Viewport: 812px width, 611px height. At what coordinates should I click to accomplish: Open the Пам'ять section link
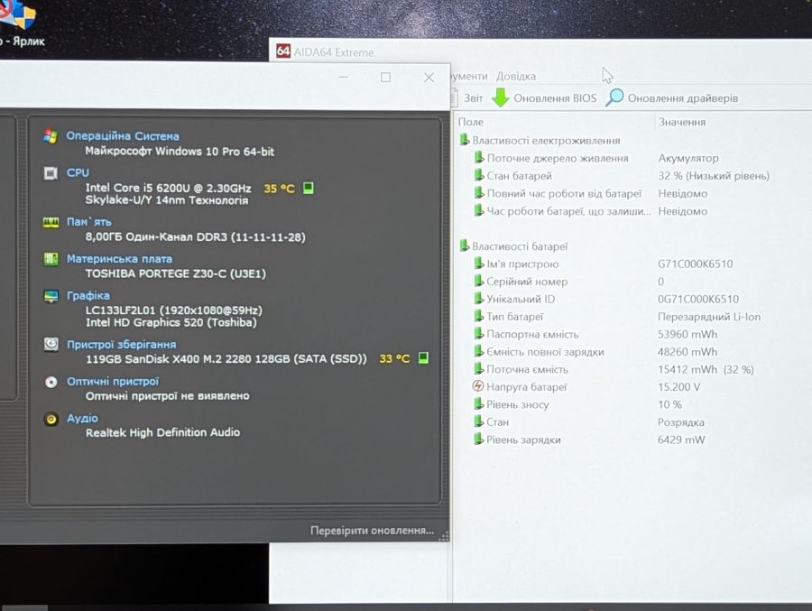88,222
